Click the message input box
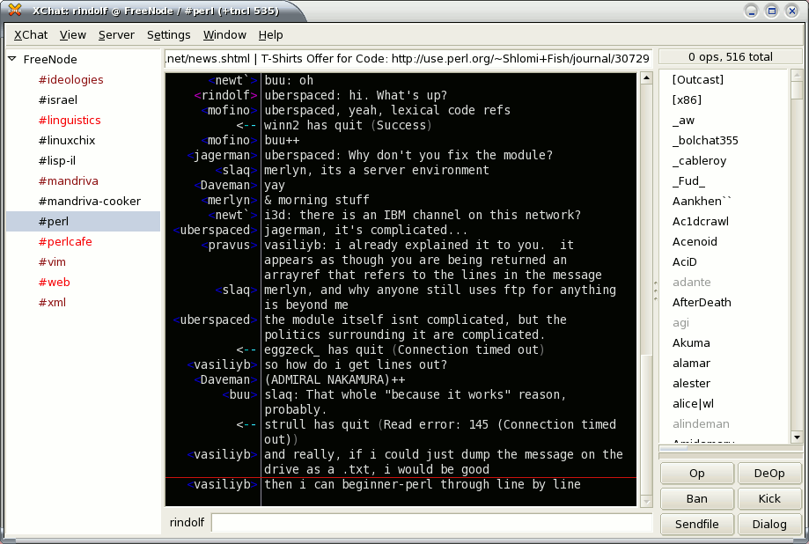Viewport: 809px width, 544px height. pos(432,522)
